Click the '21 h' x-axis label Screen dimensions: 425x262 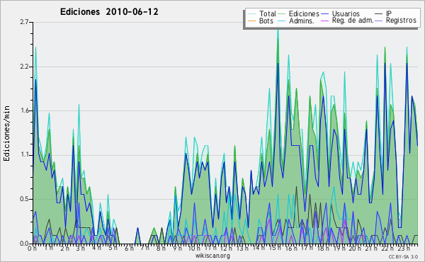tap(370, 249)
